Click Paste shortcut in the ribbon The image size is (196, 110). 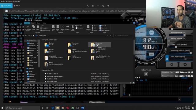pyautogui.click(x=45, y=30)
